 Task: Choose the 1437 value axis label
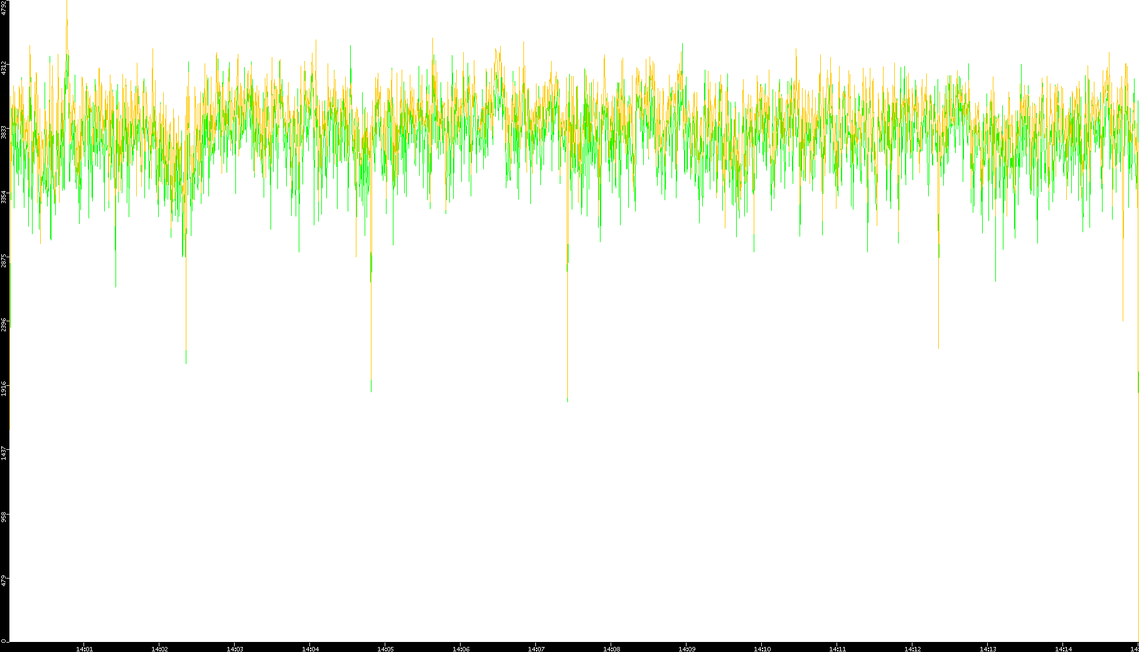pos(4,452)
